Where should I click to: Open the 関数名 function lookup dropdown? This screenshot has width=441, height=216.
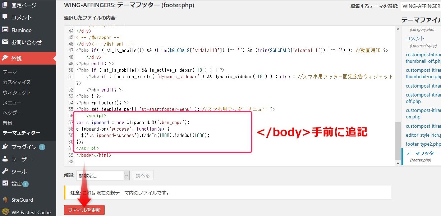pos(103,175)
